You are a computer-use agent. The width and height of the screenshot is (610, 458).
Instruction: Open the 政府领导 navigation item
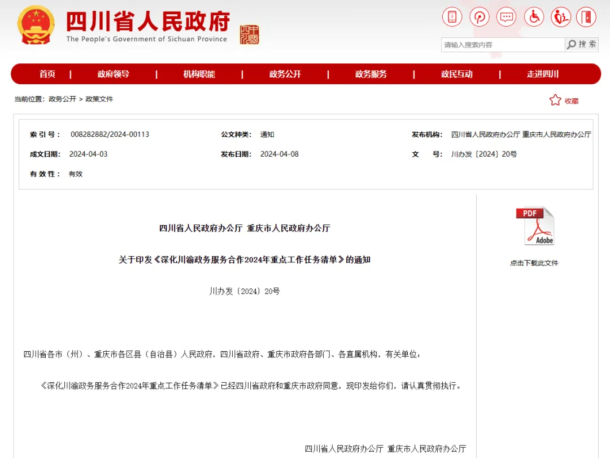114,74
